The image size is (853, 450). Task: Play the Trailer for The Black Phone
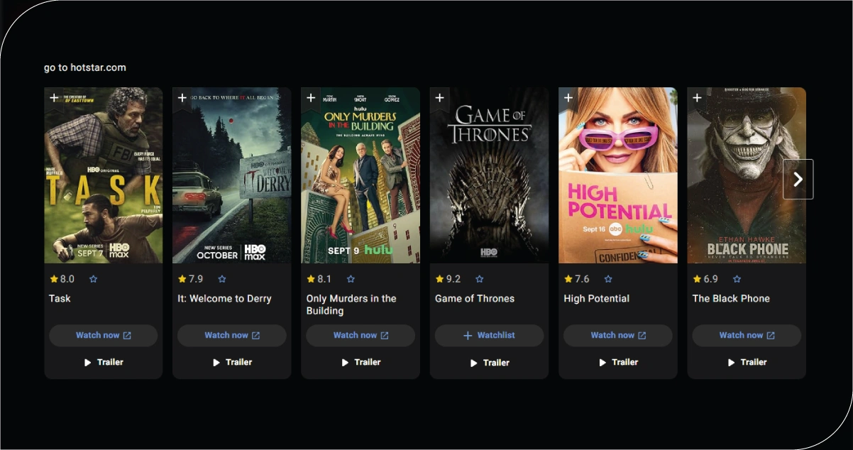(x=747, y=362)
